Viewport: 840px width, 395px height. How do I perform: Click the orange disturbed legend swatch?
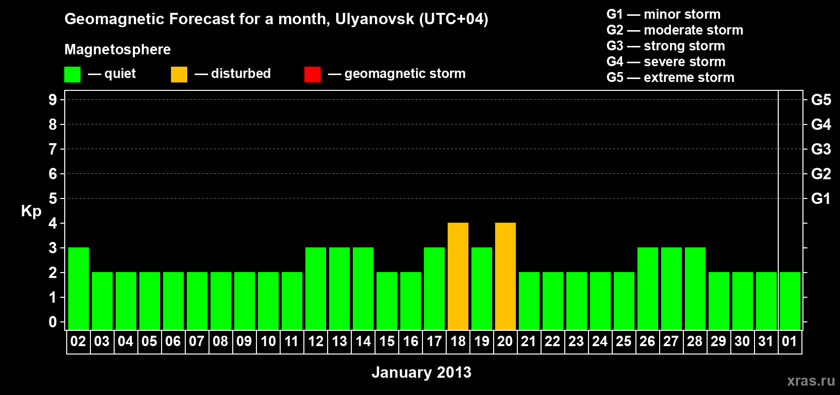point(179,75)
